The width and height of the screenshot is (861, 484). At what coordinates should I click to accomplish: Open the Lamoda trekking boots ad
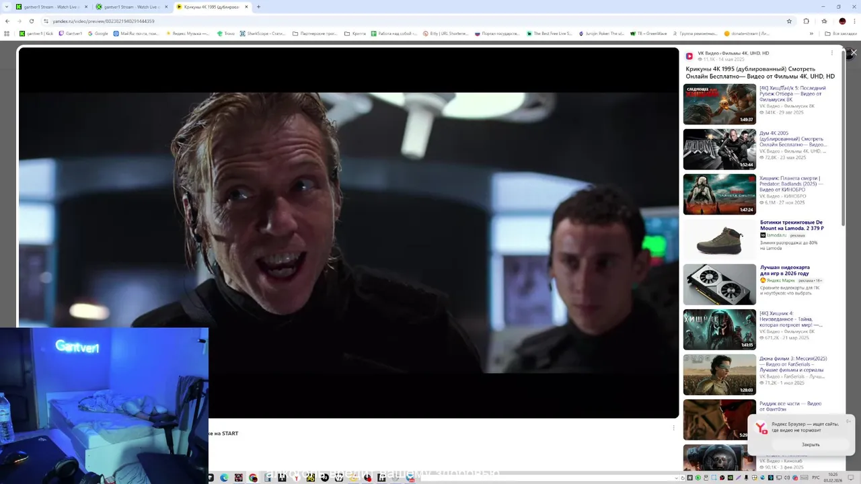point(792,225)
